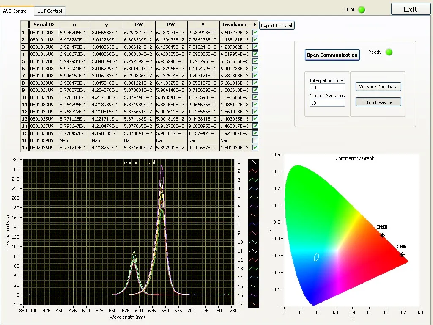Select the AVS Control tab

[x=16, y=11]
